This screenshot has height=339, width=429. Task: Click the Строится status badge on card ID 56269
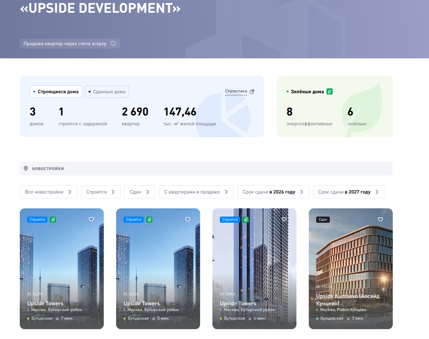(x=133, y=219)
